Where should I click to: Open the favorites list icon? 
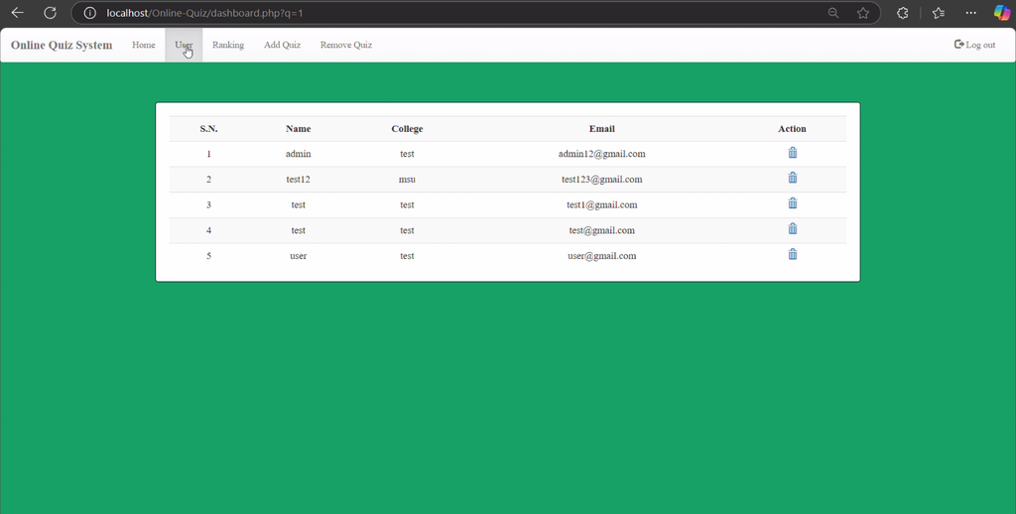pos(939,13)
